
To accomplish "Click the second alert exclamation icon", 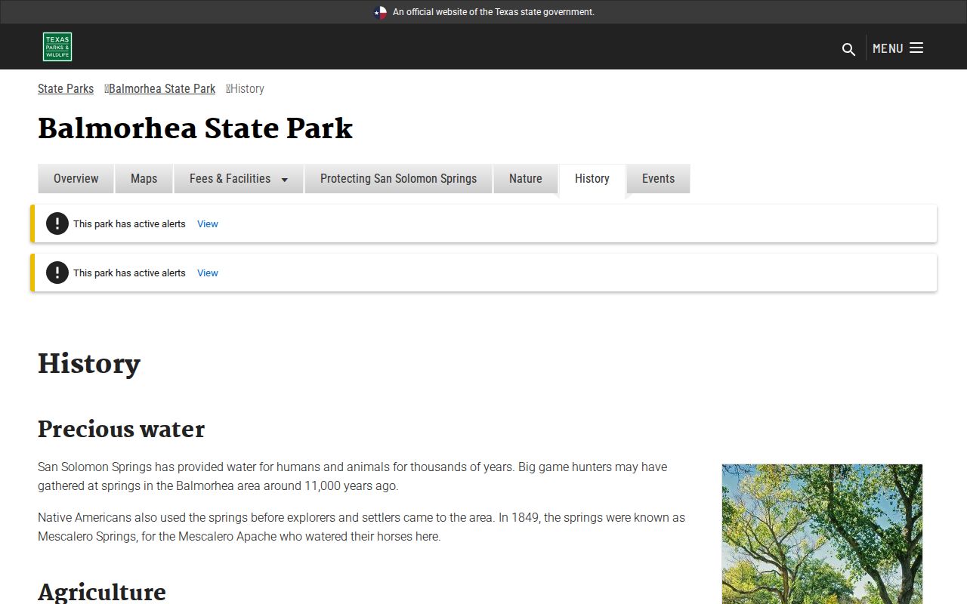I will [57, 273].
